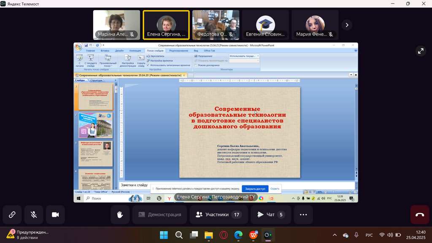Open the three-dots more options menu
Image resolution: width=432 pixels, height=243 pixels.
tap(303, 215)
